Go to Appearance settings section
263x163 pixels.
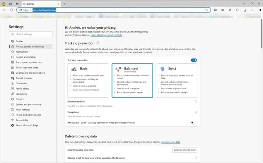[22, 52]
